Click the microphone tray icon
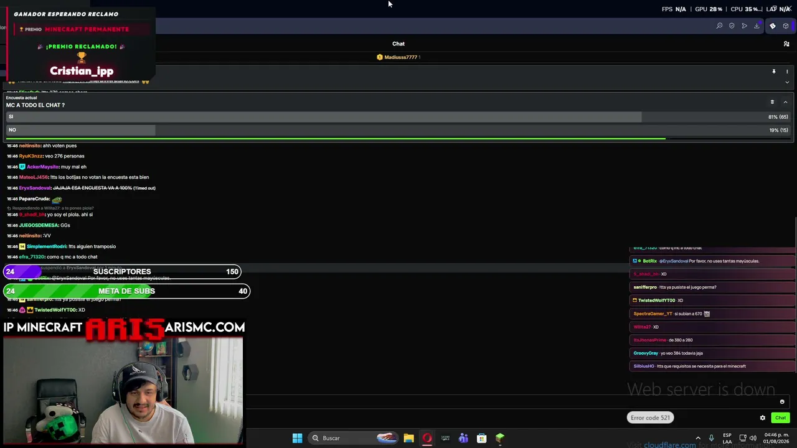 (x=711, y=438)
